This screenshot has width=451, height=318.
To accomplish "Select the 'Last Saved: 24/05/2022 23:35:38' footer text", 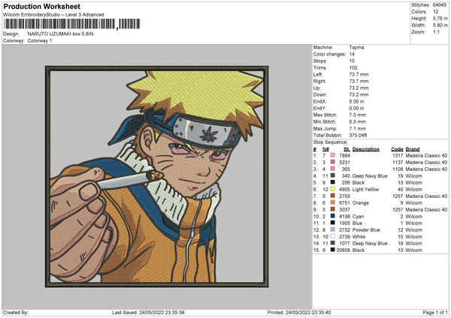I will point(148,312).
